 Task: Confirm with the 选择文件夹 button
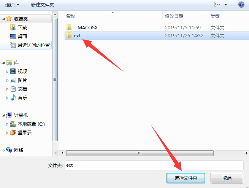(186, 178)
